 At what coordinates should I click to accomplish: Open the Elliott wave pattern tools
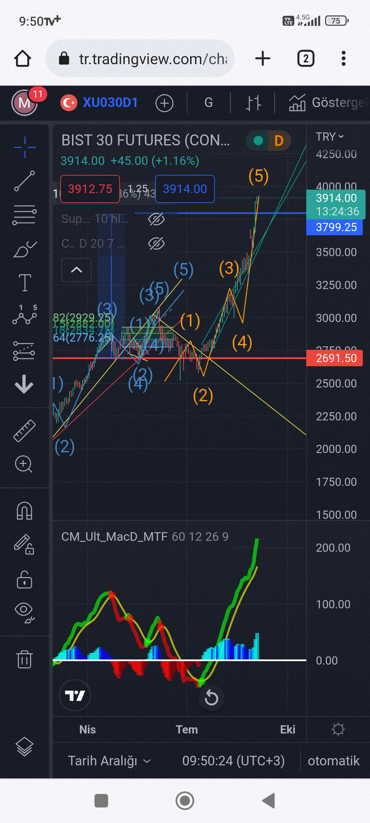click(x=25, y=314)
